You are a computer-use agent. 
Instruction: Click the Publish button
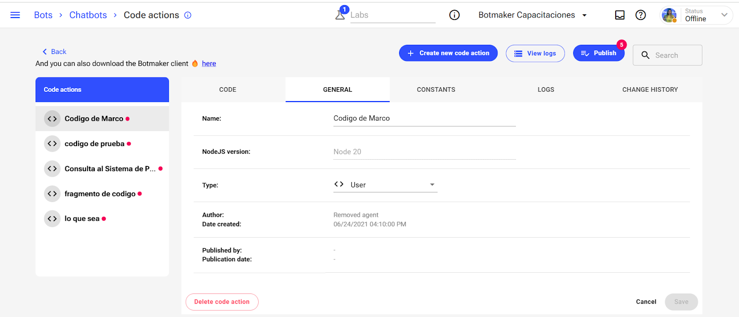click(599, 53)
